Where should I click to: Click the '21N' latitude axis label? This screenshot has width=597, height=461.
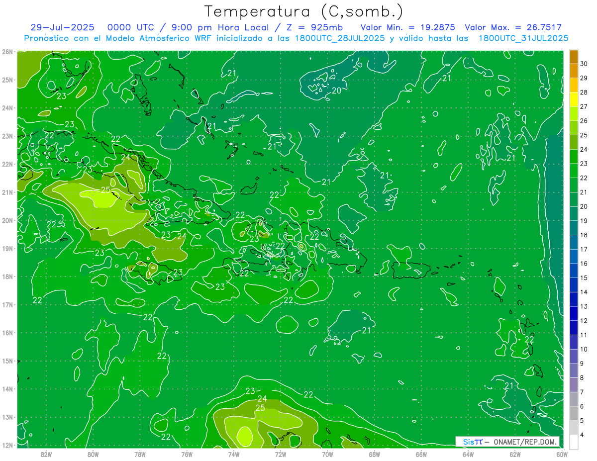pyautogui.click(x=7, y=192)
